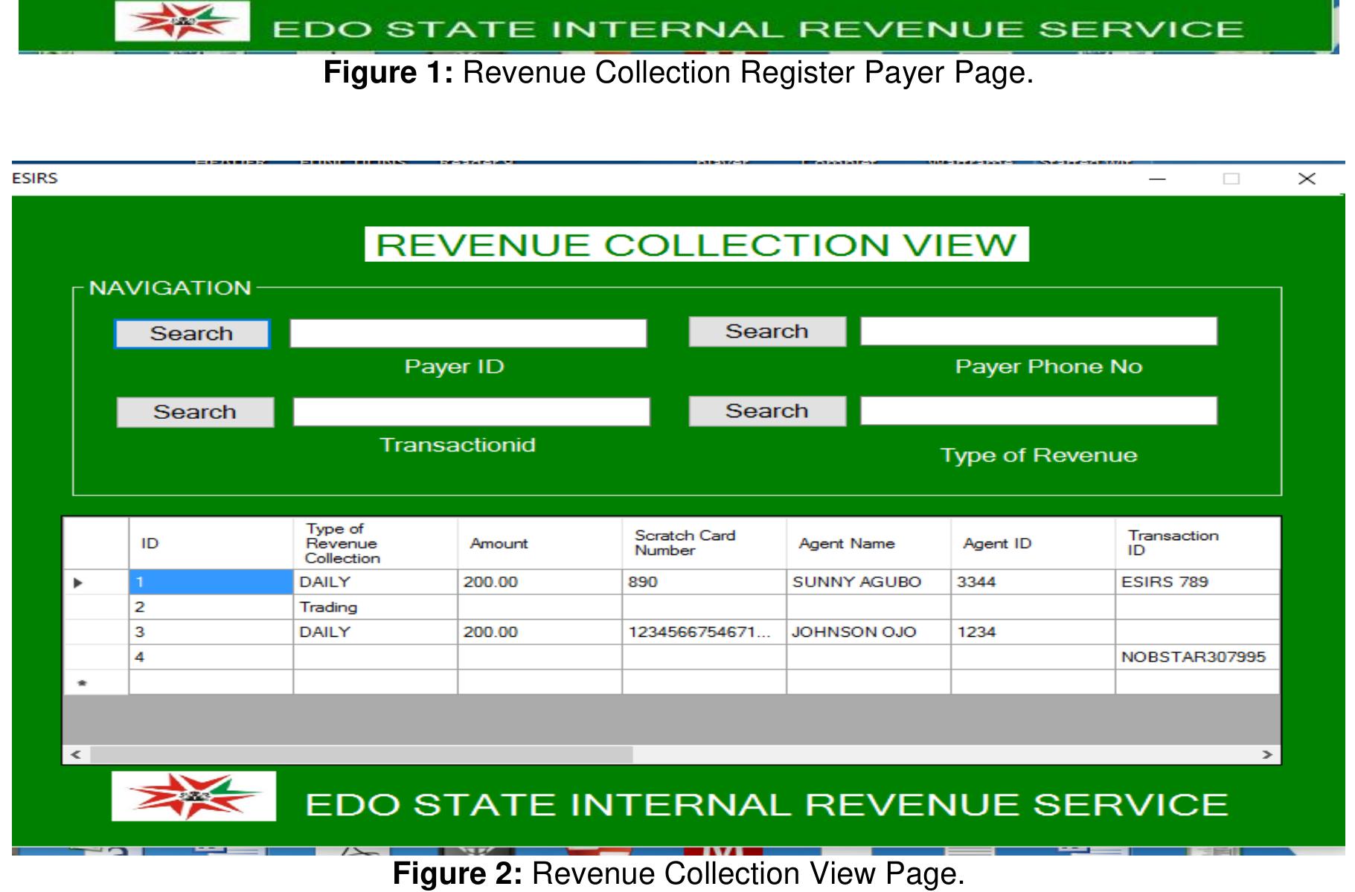
Task: Focus the Payer ID input field
Action: point(468,333)
